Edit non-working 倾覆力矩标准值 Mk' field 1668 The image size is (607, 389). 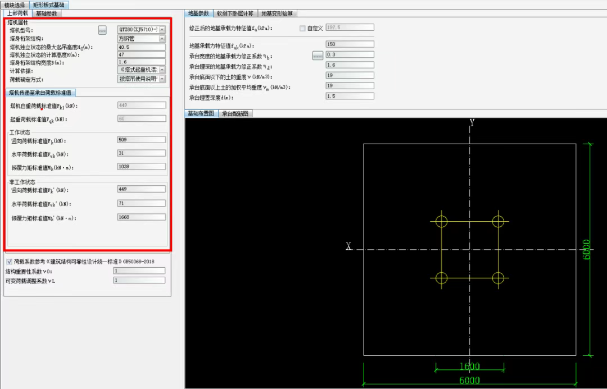pyautogui.click(x=141, y=217)
